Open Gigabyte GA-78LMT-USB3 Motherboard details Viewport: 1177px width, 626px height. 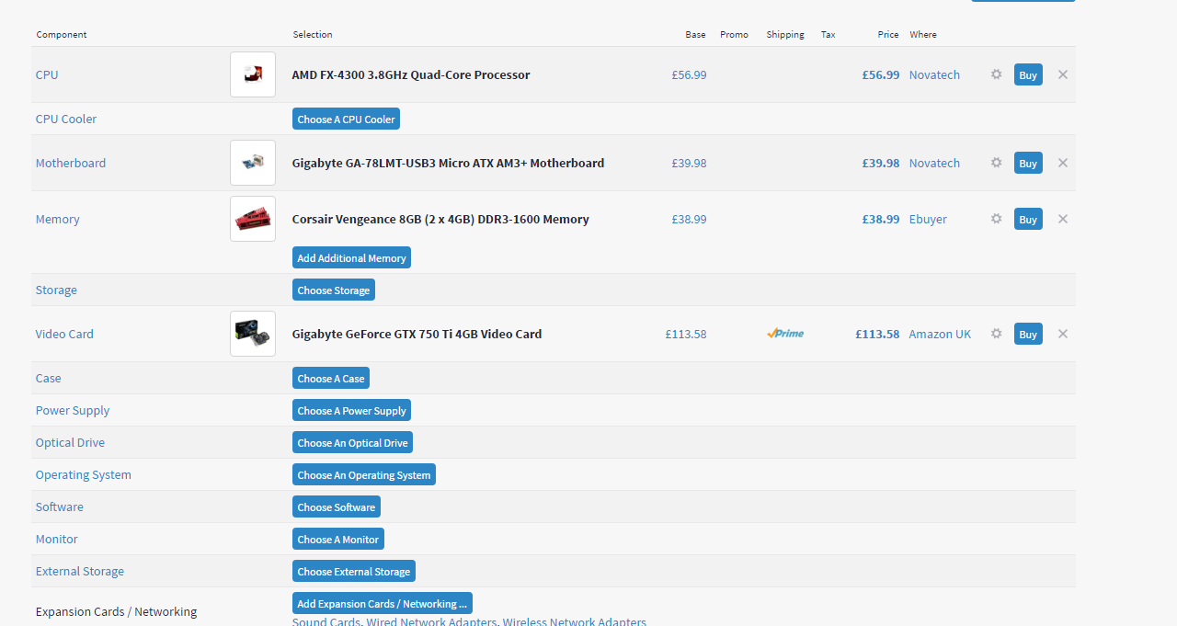point(449,163)
